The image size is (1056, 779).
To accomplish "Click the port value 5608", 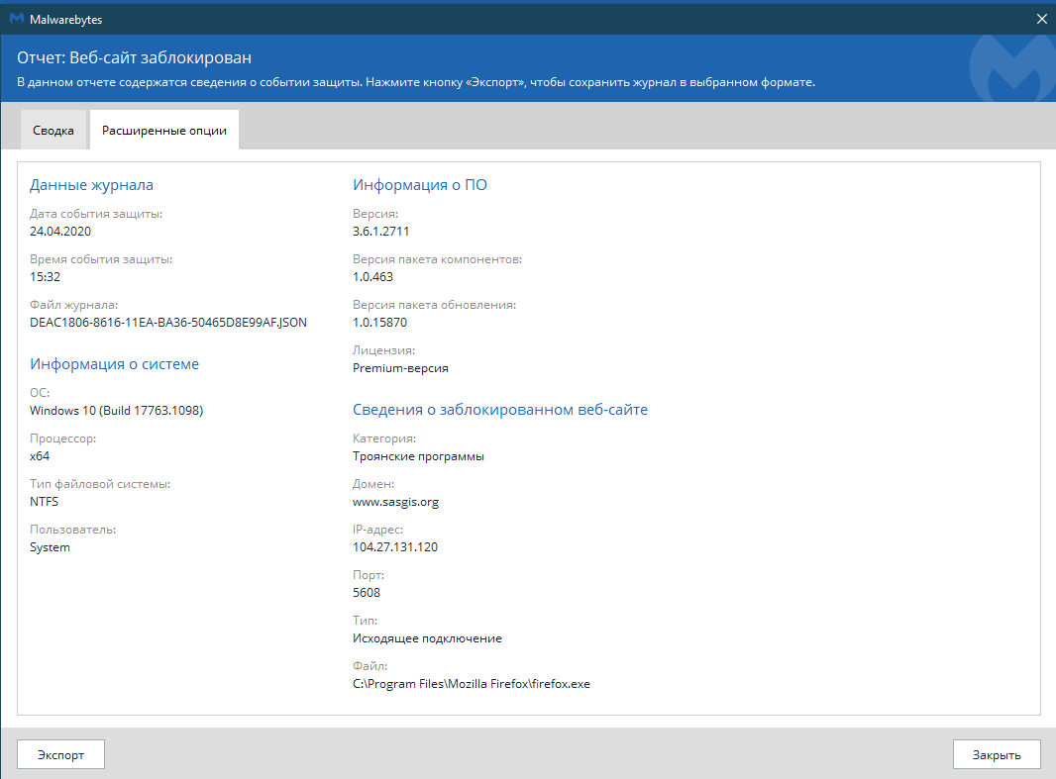I will [367, 593].
